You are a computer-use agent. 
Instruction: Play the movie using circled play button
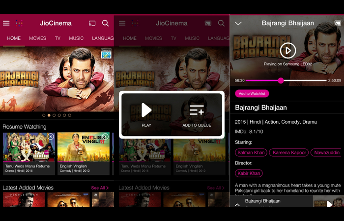288,51
